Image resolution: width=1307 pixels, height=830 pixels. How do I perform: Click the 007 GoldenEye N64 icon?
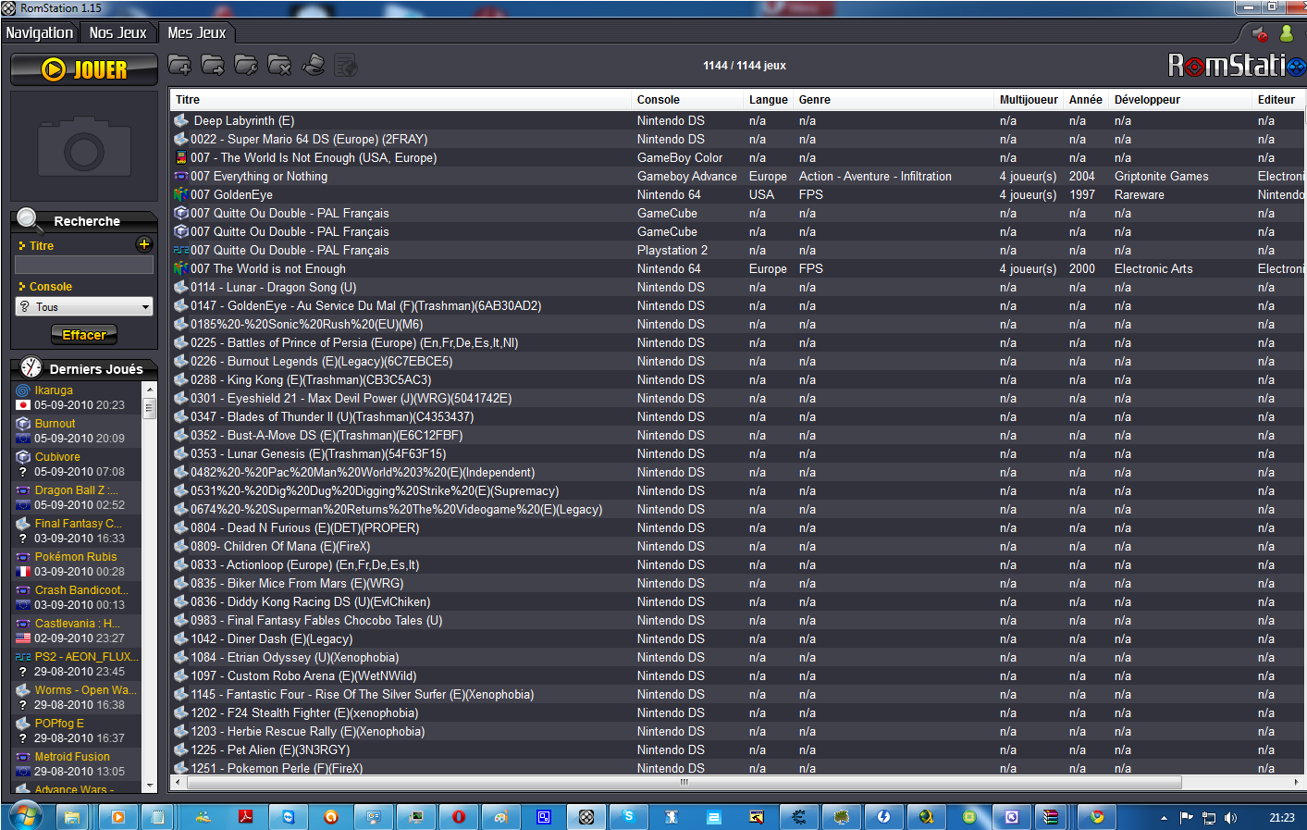pyautogui.click(x=181, y=194)
